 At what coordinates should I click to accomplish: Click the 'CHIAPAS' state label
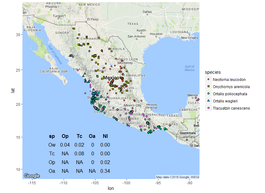pyautogui.click(x=170, y=124)
